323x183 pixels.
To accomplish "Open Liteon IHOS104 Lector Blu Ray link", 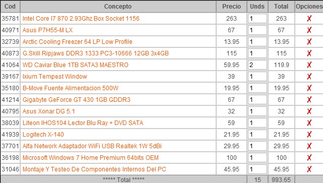I will (x=83, y=123).
